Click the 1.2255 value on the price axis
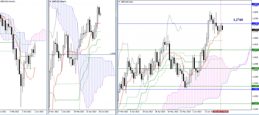The width and height of the screenshot is (259, 115). tap(255, 96)
